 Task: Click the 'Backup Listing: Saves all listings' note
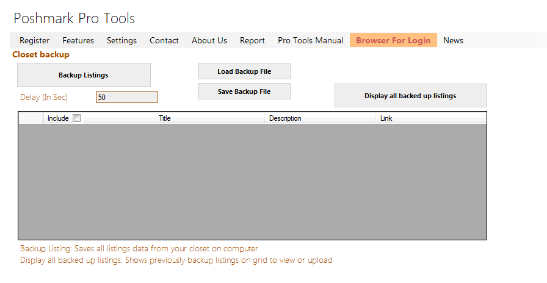[139, 248]
